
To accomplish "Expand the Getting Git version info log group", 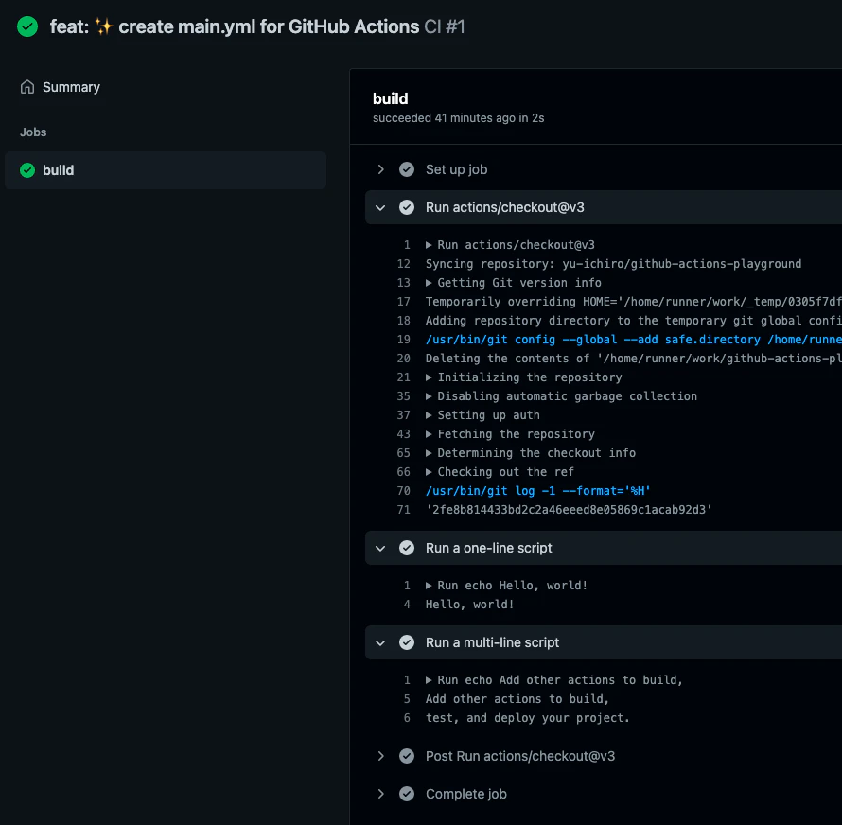I will 429,283.
